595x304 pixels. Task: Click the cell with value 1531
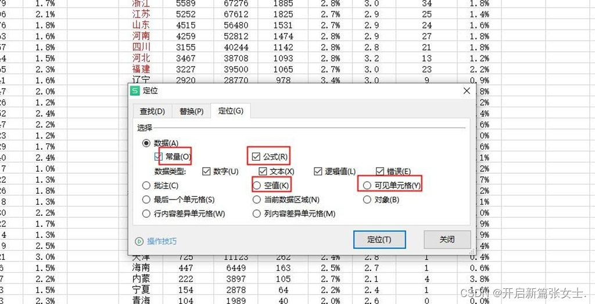coord(283,25)
